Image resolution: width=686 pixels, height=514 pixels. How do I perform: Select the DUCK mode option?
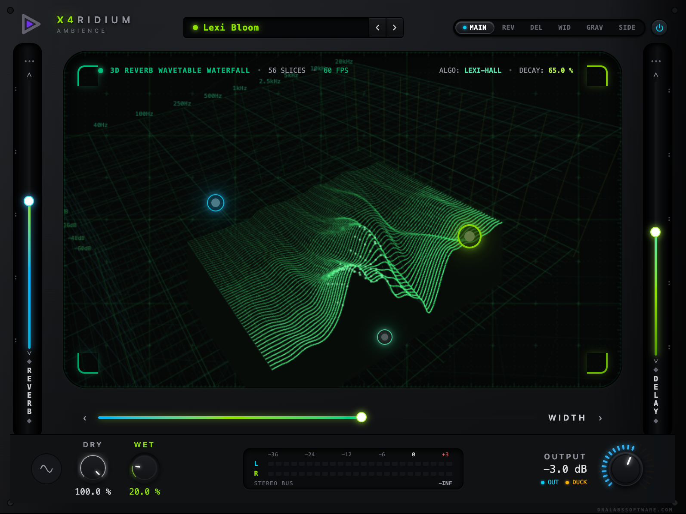[x=576, y=483]
